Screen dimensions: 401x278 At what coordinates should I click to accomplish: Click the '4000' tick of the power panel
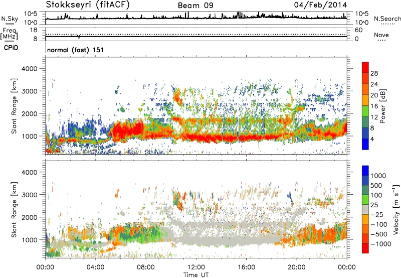click(29, 69)
